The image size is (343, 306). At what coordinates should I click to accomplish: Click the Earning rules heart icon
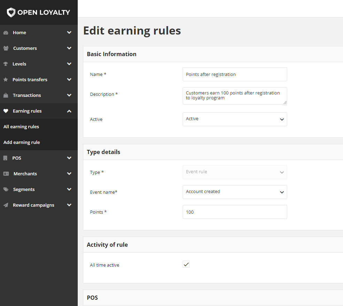(x=6, y=111)
